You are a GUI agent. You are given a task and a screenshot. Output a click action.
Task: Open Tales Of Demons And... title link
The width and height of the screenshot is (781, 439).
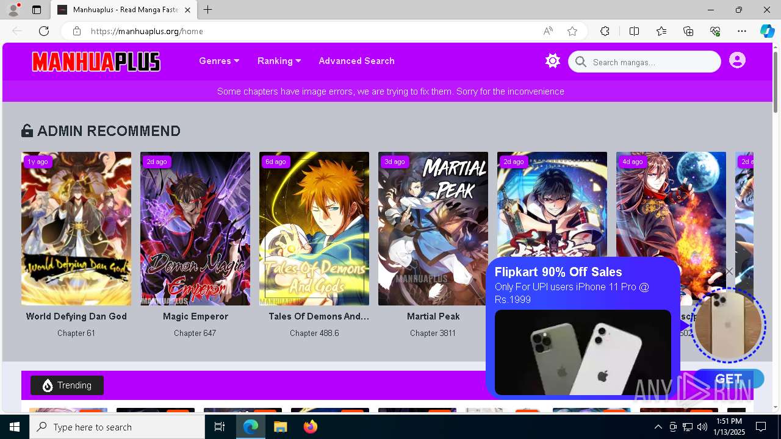coord(319,316)
